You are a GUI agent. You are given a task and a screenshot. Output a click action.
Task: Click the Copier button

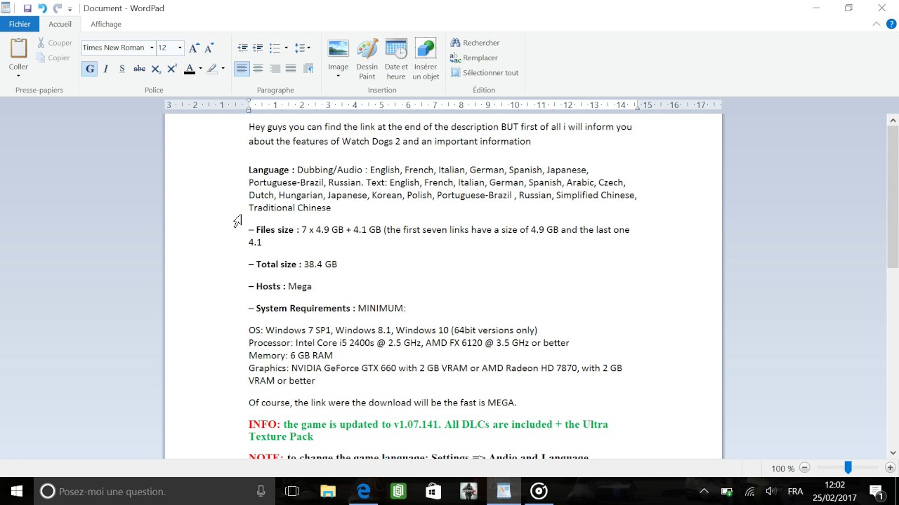[54, 58]
